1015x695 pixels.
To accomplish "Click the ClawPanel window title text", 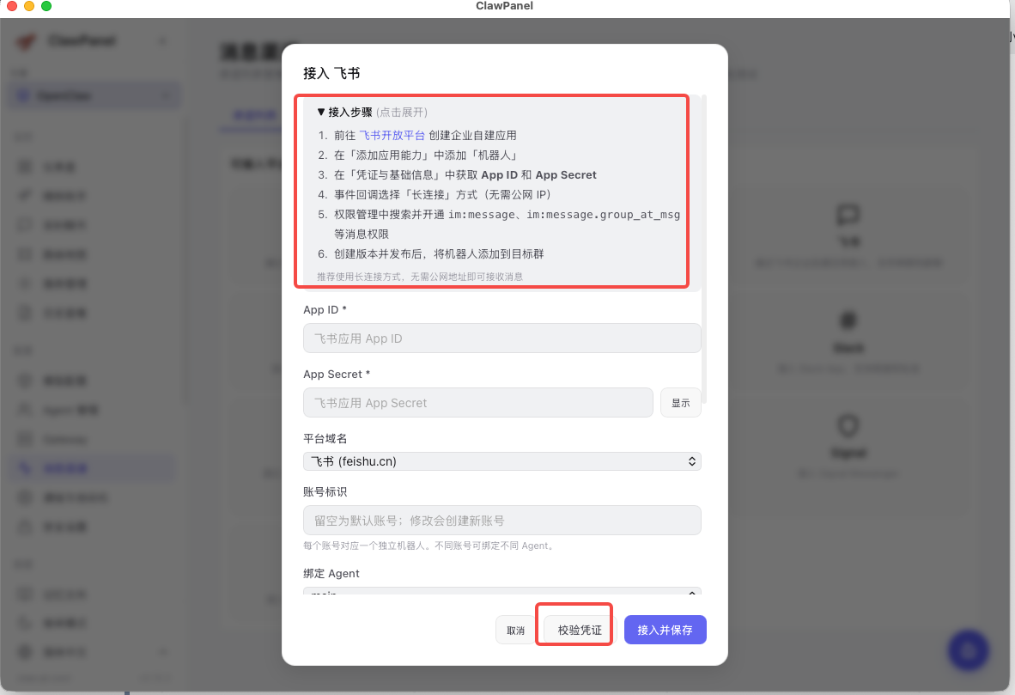I will point(504,6).
